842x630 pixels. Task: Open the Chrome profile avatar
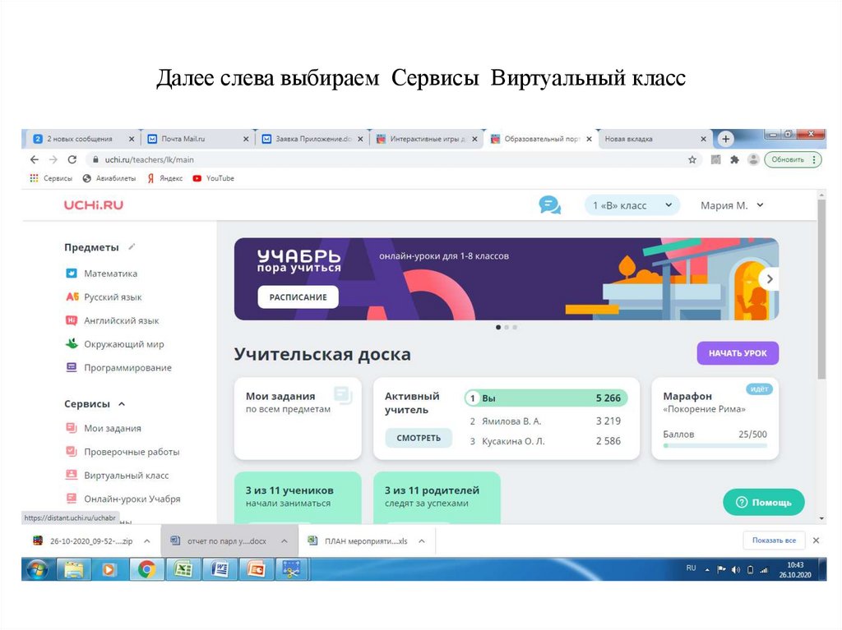coord(753,159)
